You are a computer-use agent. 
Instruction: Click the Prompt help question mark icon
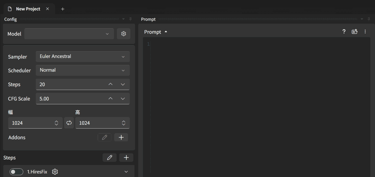click(x=344, y=32)
